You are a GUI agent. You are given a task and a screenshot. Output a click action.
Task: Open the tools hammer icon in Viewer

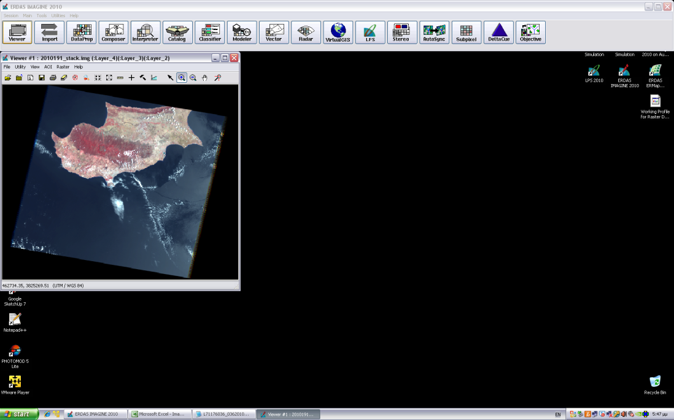point(142,78)
